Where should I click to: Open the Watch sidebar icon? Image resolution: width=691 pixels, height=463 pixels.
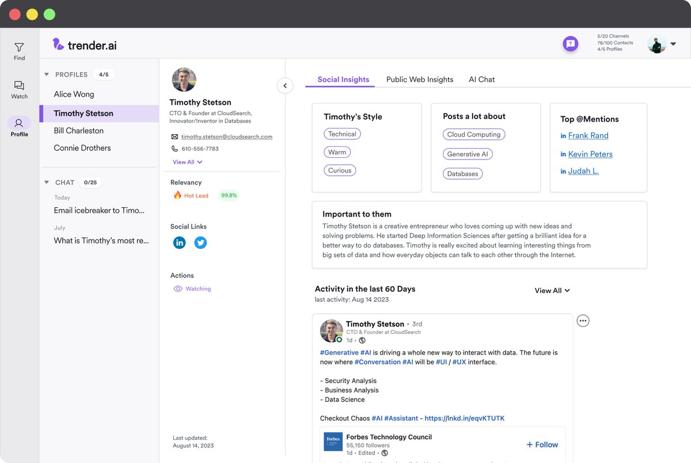click(19, 89)
